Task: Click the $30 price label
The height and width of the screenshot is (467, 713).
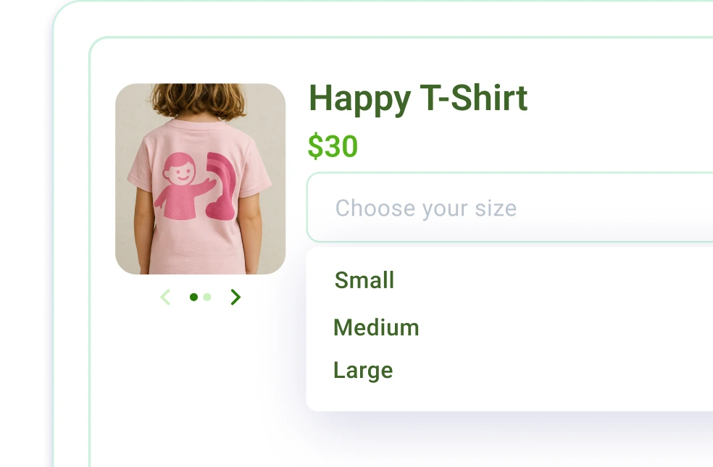Action: point(333,146)
